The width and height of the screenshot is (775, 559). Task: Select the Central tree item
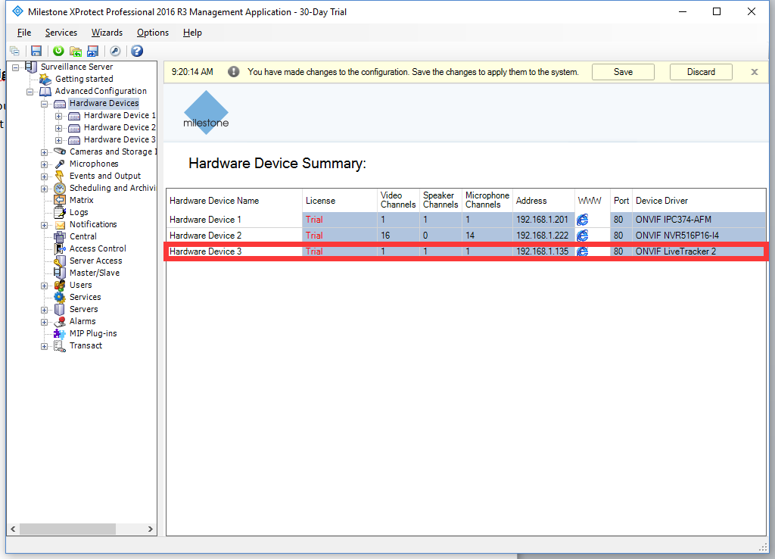pos(83,236)
